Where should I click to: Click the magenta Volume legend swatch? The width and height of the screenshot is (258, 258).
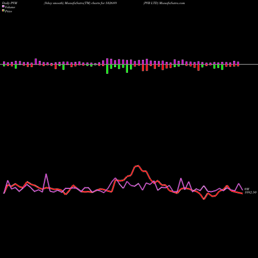(x=3, y=7)
